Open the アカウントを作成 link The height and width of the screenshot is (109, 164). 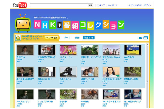135,5
